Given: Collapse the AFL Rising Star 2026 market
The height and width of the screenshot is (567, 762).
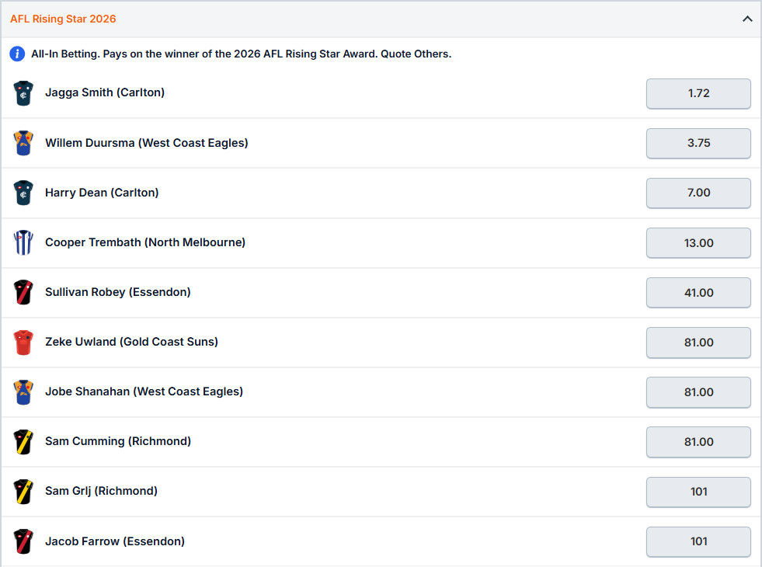Looking at the screenshot, I should pyautogui.click(x=747, y=19).
